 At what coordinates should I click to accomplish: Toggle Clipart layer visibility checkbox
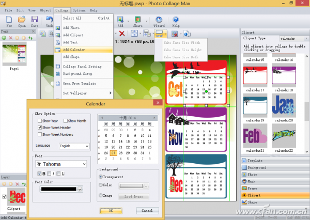click(4, 196)
